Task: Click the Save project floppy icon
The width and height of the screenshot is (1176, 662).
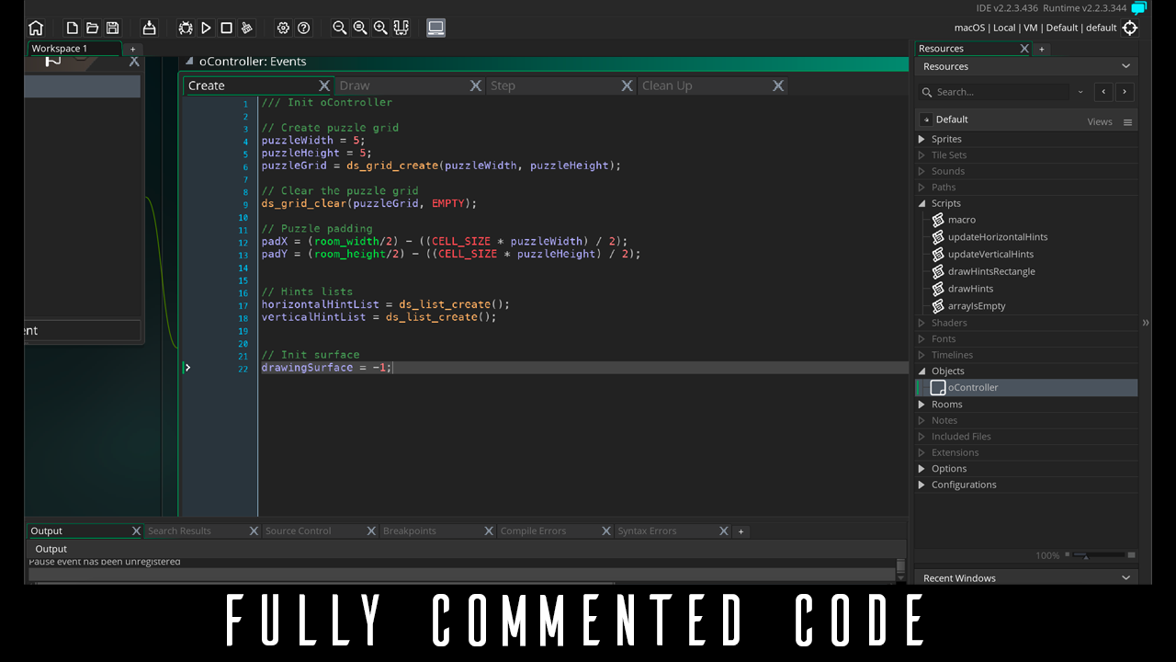Action: pos(112,29)
